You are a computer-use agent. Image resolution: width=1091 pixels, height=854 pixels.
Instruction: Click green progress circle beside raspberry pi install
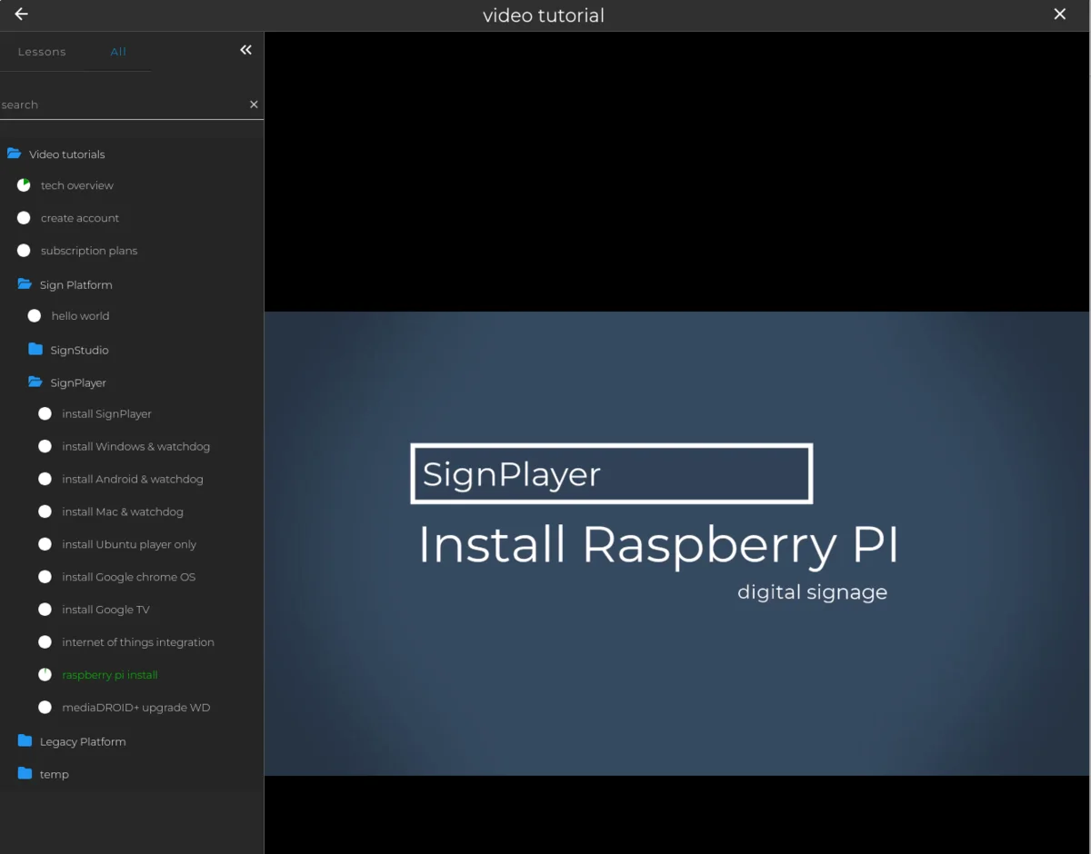45,675
